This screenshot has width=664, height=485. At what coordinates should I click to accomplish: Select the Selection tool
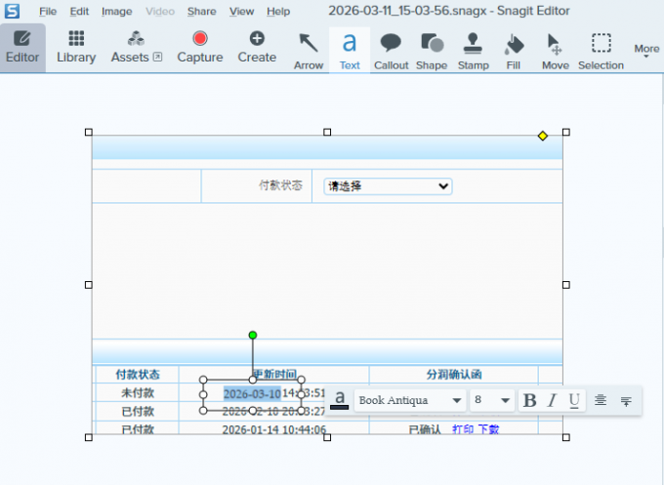tap(601, 51)
